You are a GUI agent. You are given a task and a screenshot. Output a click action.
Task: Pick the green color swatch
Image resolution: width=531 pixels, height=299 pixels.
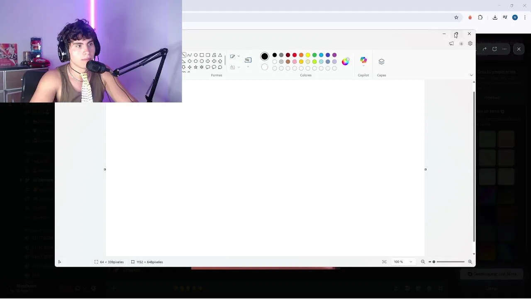pos(314,55)
